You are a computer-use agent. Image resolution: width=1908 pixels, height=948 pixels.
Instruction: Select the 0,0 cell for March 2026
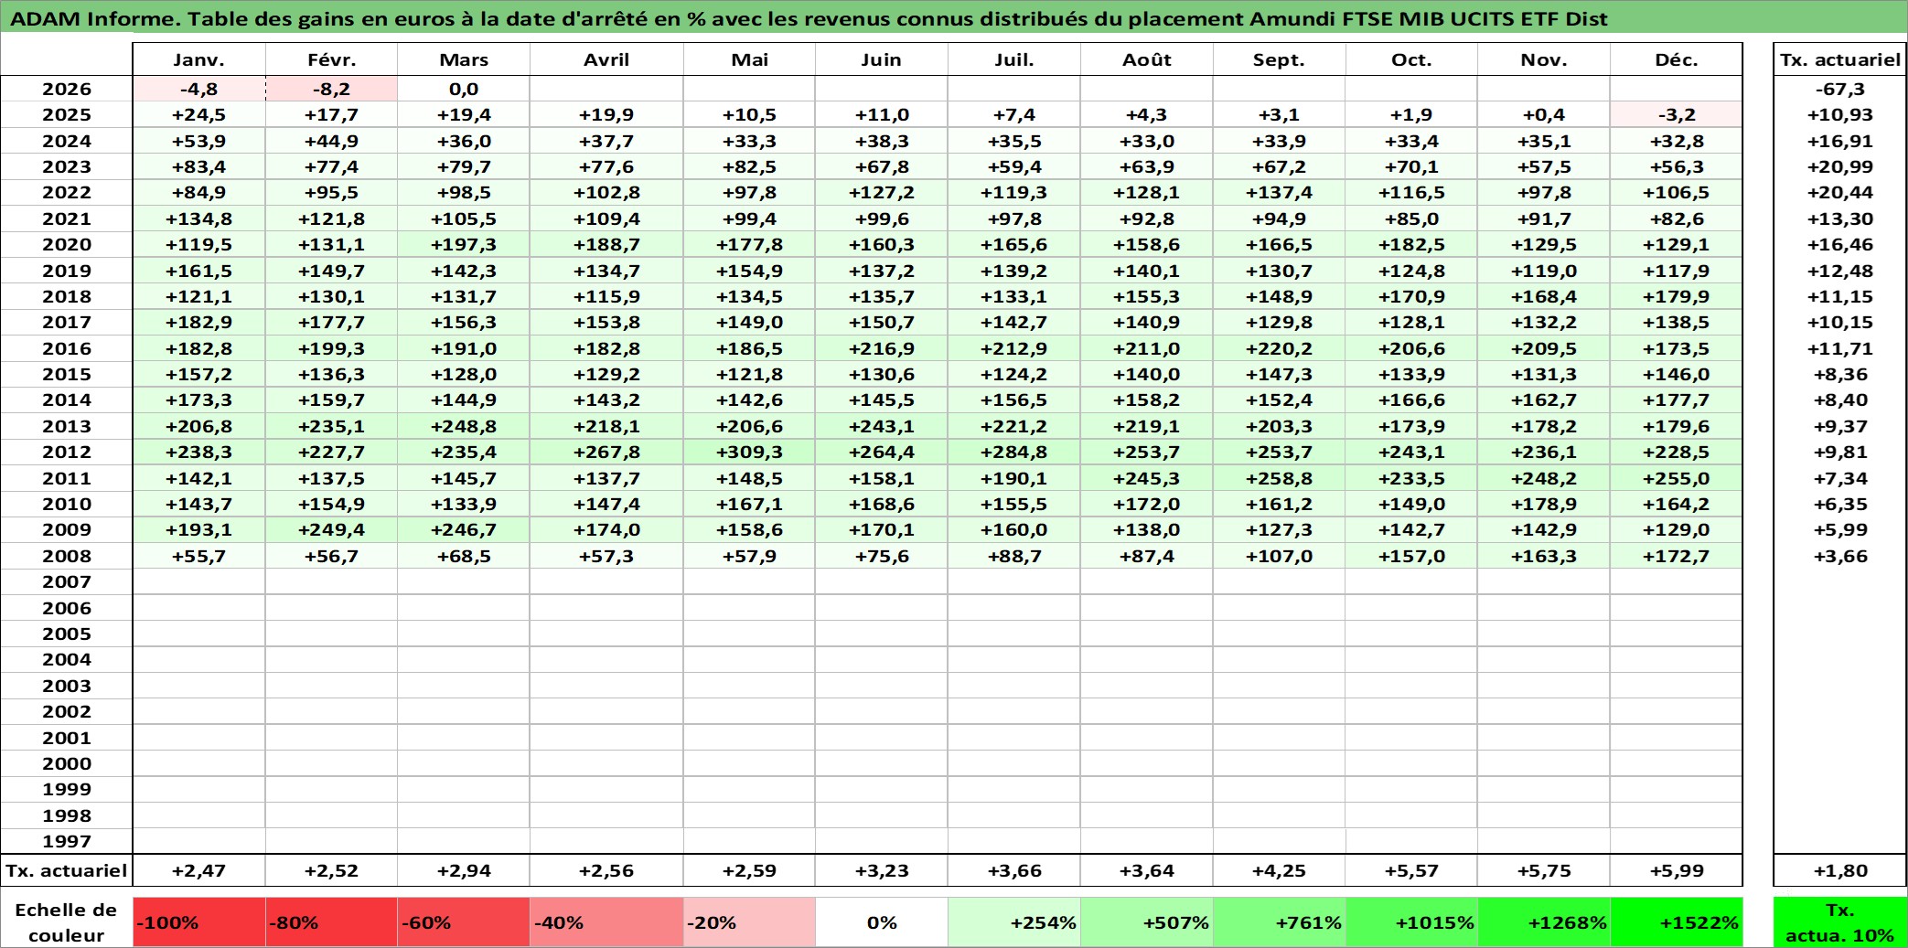click(x=464, y=89)
